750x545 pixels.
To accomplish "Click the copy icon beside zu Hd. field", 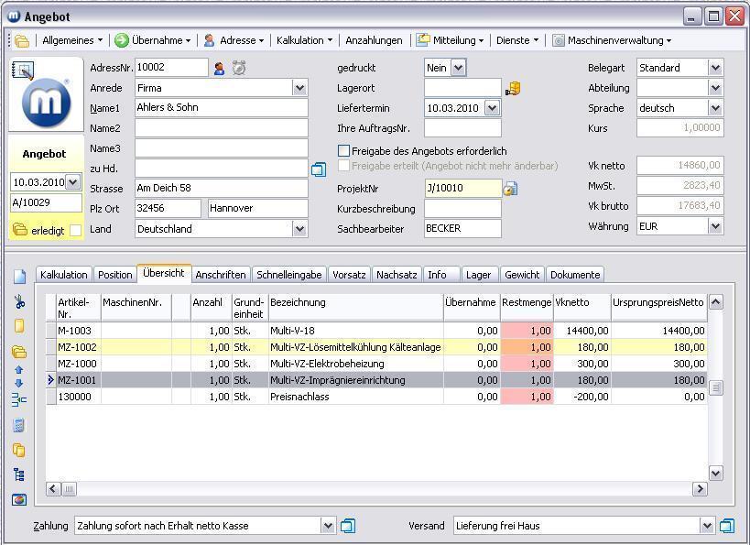I will (x=318, y=169).
